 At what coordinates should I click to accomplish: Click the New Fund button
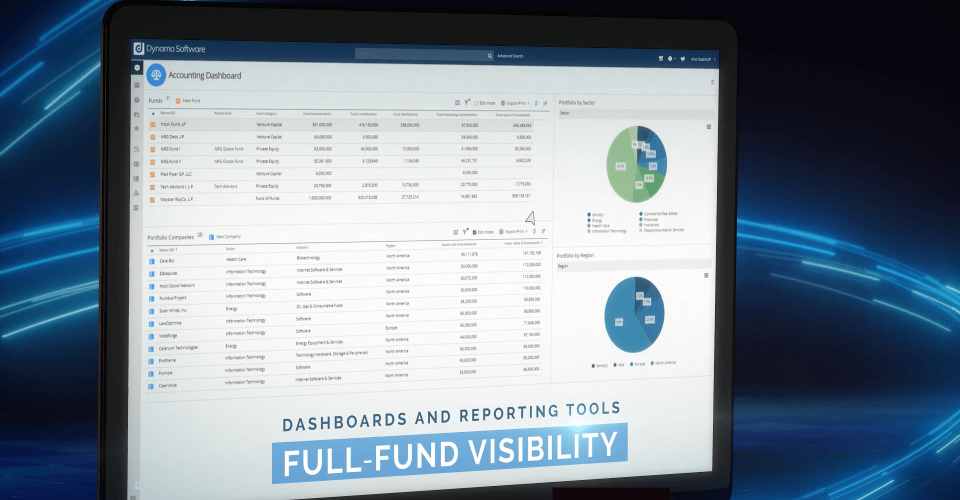[x=187, y=101]
